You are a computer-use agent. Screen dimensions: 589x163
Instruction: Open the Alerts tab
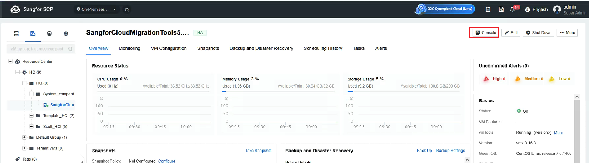click(x=381, y=48)
